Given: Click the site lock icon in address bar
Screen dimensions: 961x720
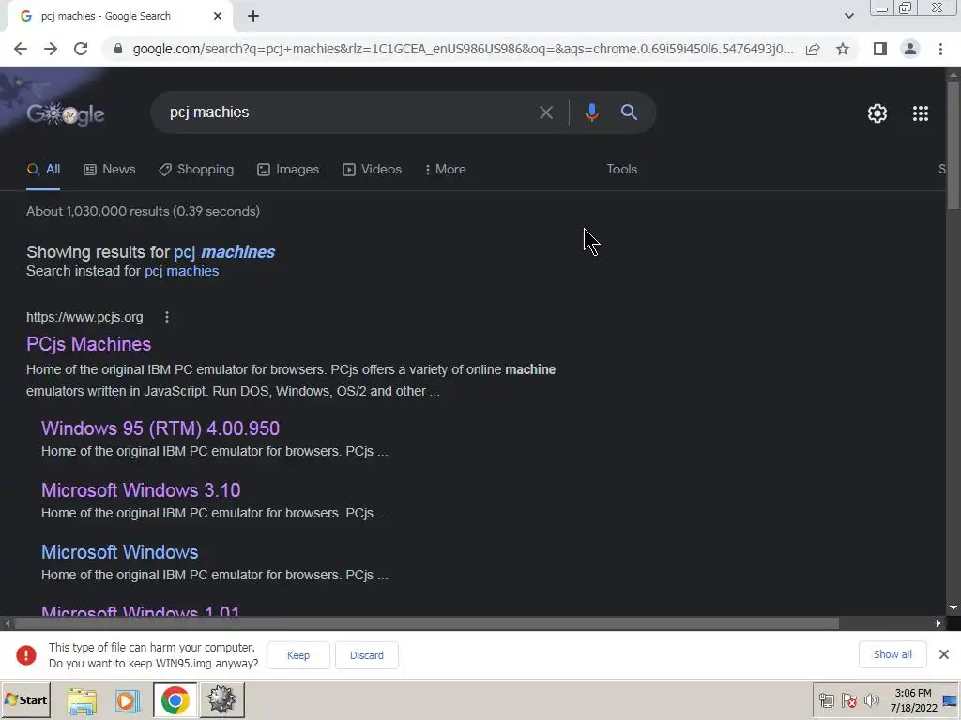Looking at the screenshot, I should click(118, 49).
